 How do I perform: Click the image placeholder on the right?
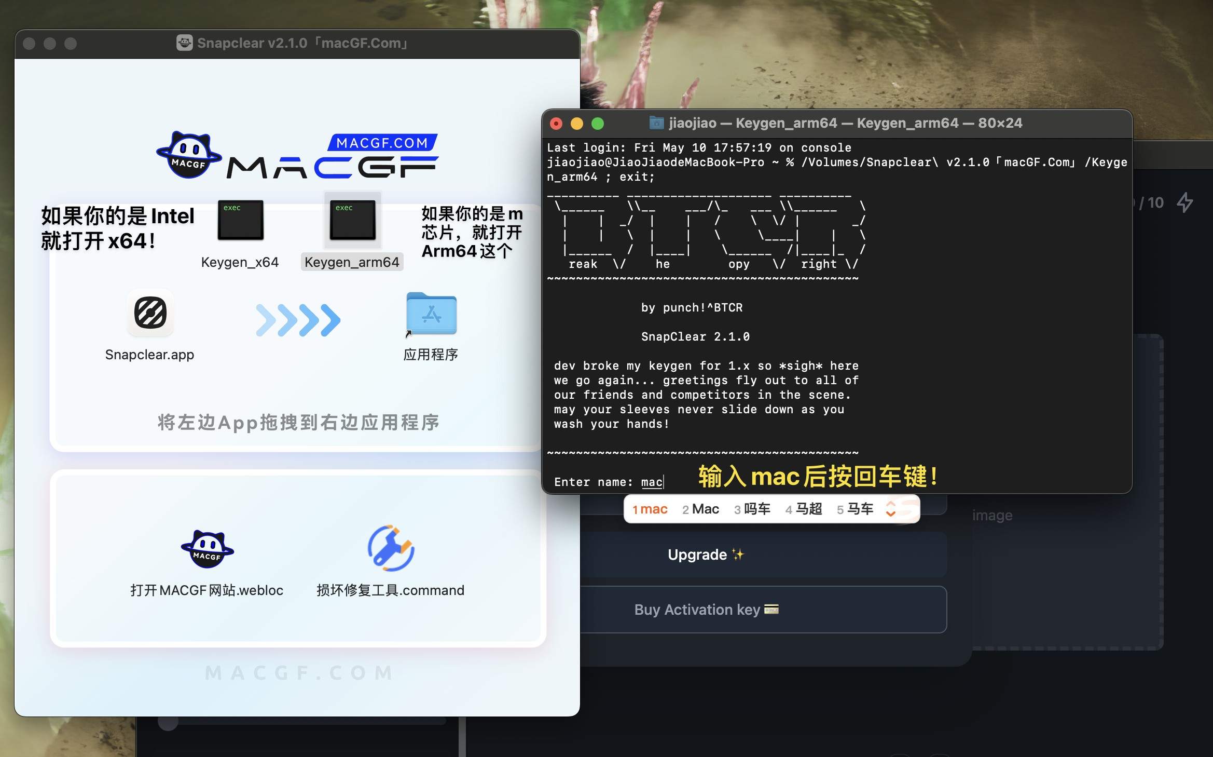[x=991, y=515]
